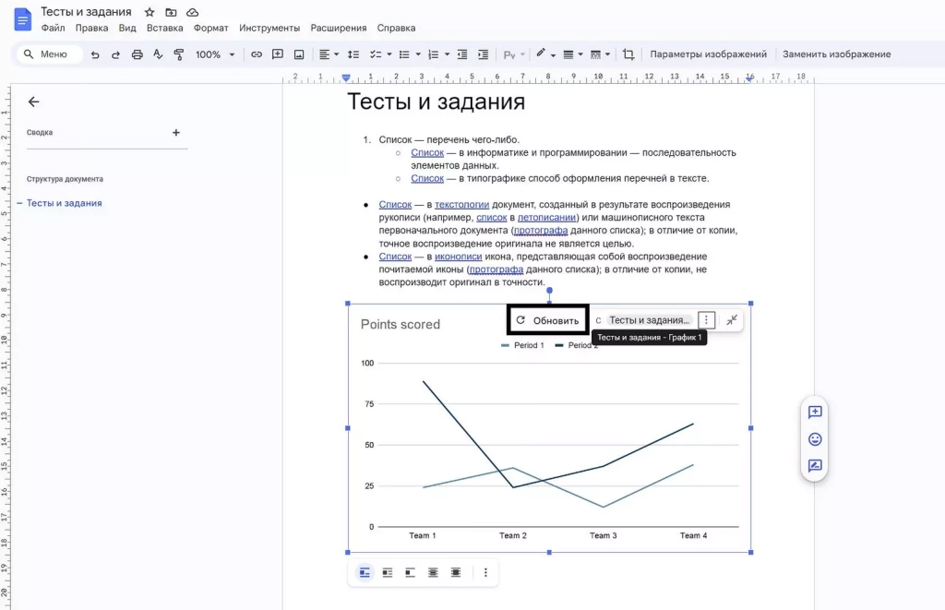Open the bulleted list style dropdown
The image size is (945, 610).
pos(416,54)
